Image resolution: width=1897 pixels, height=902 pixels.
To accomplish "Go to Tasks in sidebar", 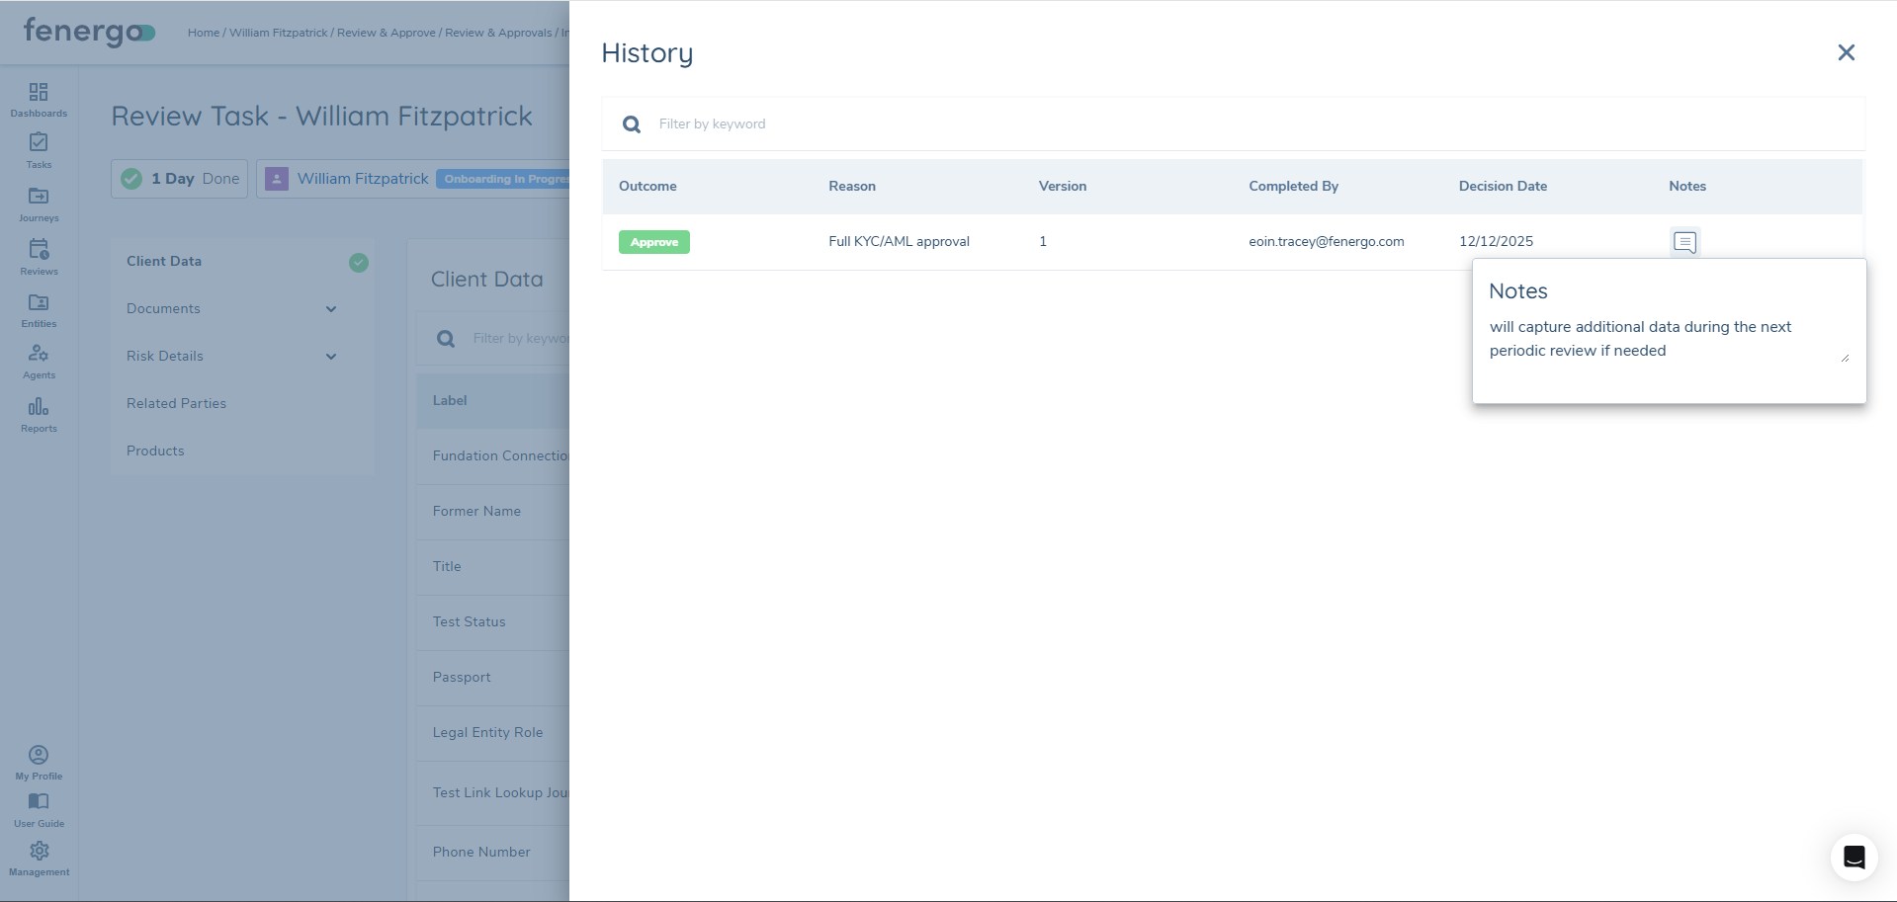I will (39, 150).
